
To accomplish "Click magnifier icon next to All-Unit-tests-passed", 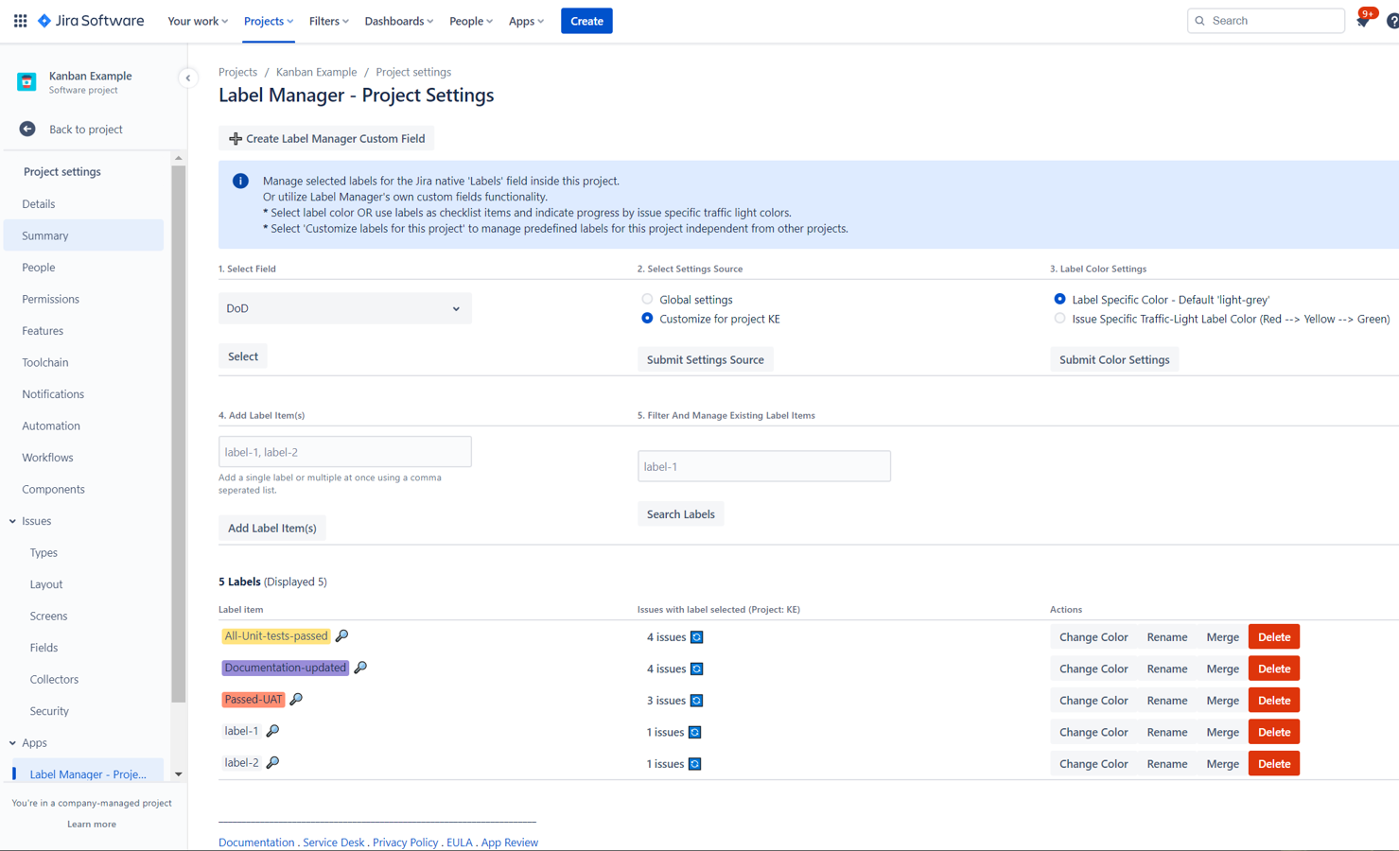I will 342,636.
